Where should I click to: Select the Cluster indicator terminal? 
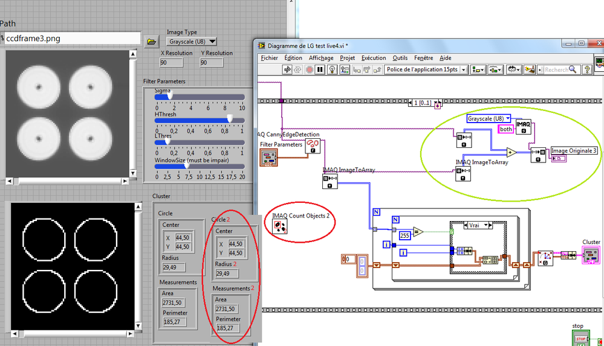click(x=591, y=255)
